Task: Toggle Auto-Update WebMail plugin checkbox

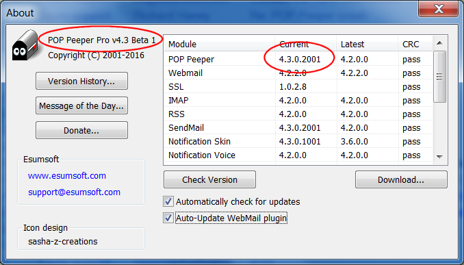Action: pyautogui.click(x=168, y=218)
